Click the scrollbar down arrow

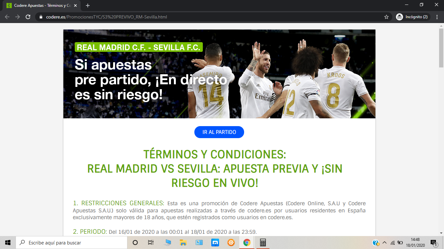tap(441, 233)
